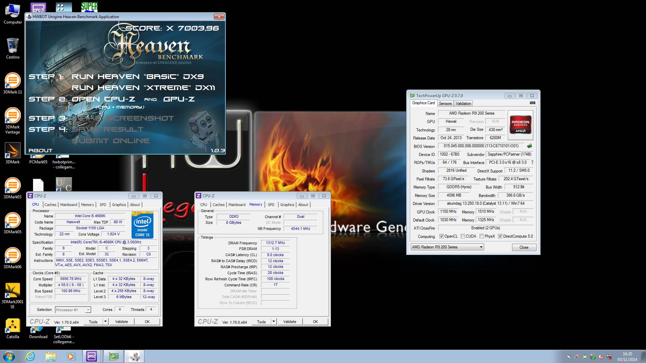This screenshot has width=646, height=363.
Task: Open the Catzilla desktop shortcut
Action: pyautogui.click(x=13, y=328)
